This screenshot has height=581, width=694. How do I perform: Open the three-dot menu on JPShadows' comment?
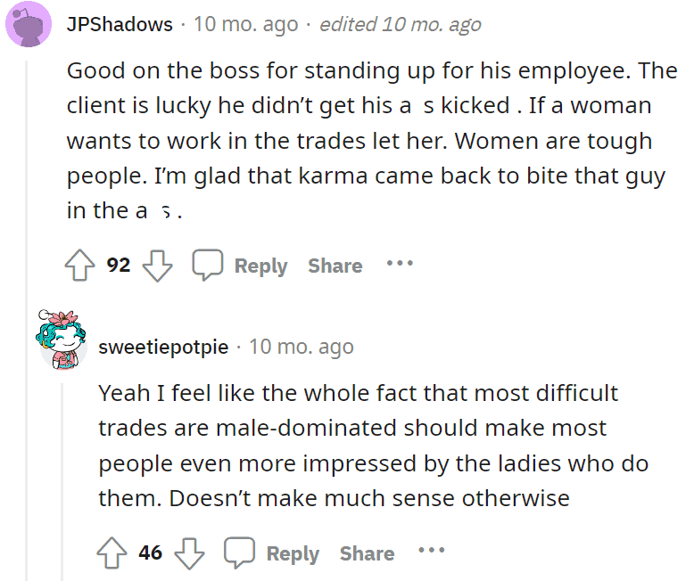pyautogui.click(x=400, y=264)
